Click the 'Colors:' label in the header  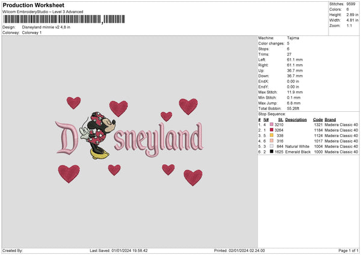335,10
